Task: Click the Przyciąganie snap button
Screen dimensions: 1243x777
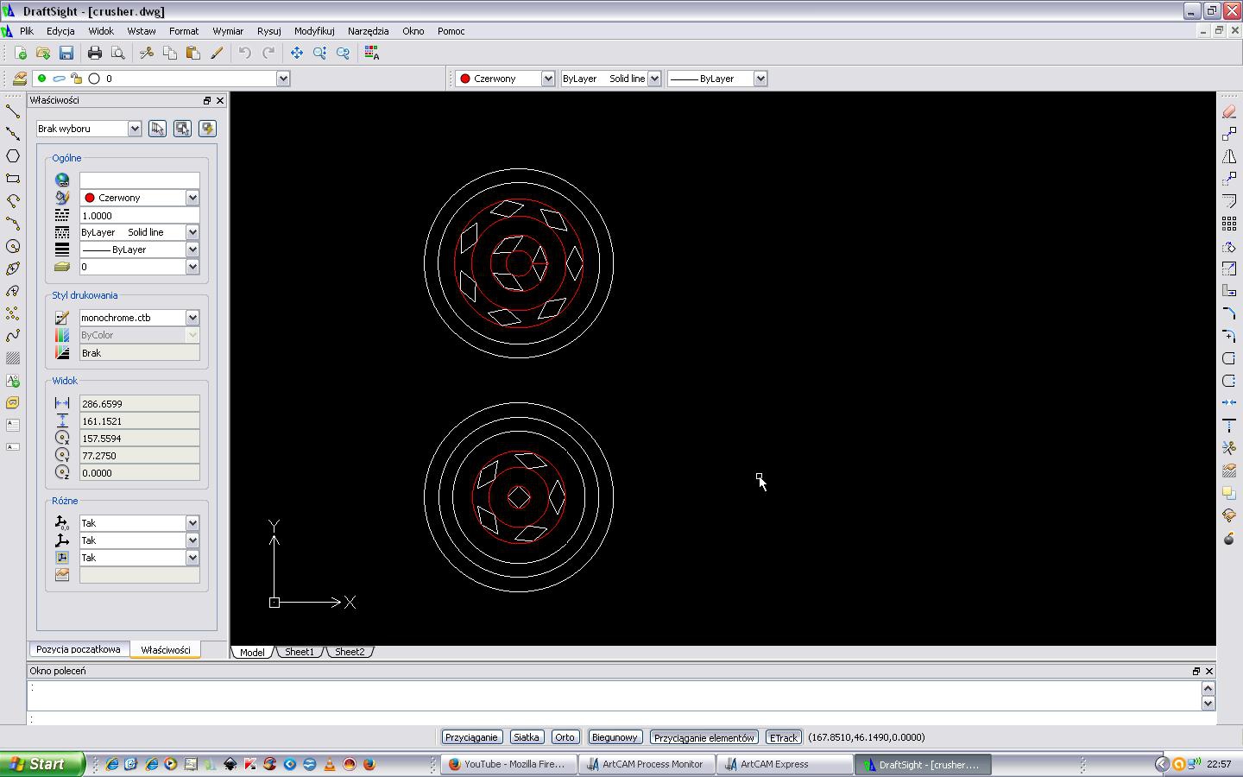Action: pyautogui.click(x=471, y=737)
